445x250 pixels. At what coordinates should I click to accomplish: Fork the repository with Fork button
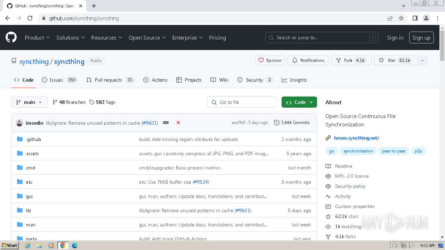click(351, 60)
